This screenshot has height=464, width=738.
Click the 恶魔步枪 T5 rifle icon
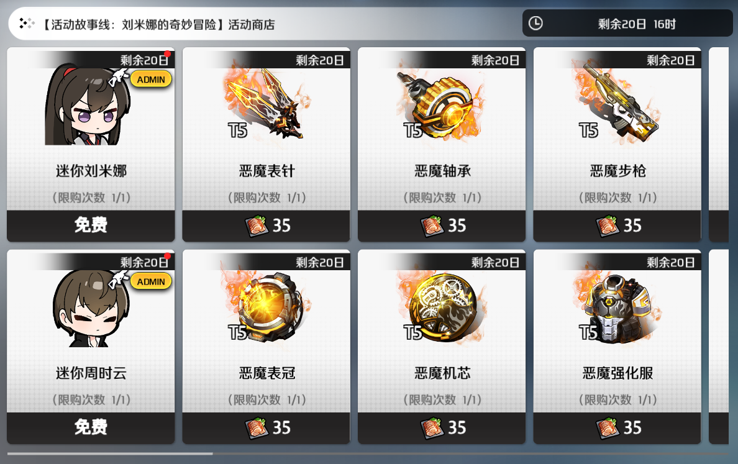coord(617,102)
